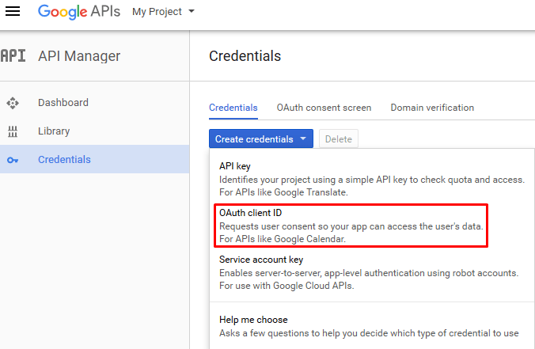Click the Library sidebar icon
The image size is (535, 349).
(13, 131)
